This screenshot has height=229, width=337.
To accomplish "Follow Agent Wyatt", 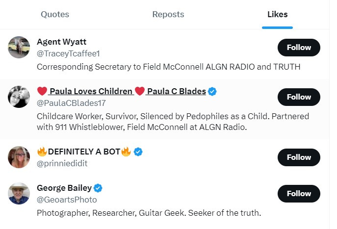I will pyautogui.click(x=299, y=48).
